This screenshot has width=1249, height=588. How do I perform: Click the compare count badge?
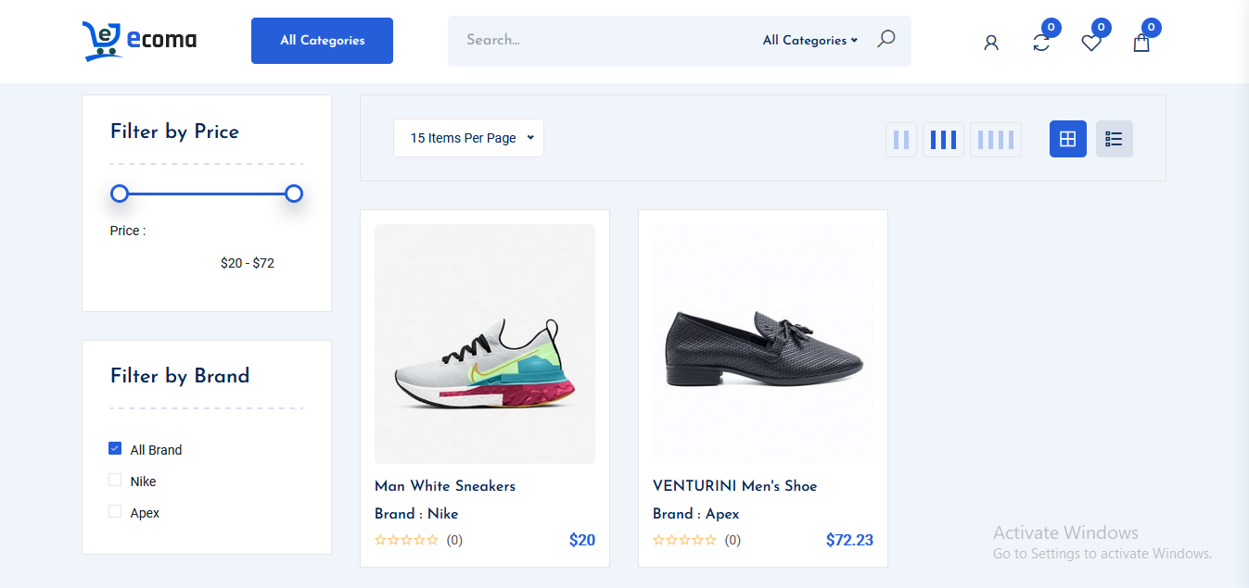(1051, 28)
